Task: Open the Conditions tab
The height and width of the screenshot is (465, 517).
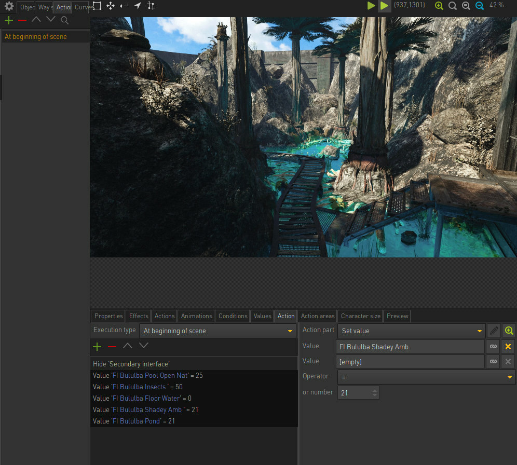Action: 233,316
